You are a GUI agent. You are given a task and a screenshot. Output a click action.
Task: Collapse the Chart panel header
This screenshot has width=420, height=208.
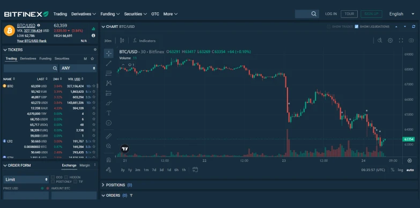pyautogui.click(x=103, y=27)
